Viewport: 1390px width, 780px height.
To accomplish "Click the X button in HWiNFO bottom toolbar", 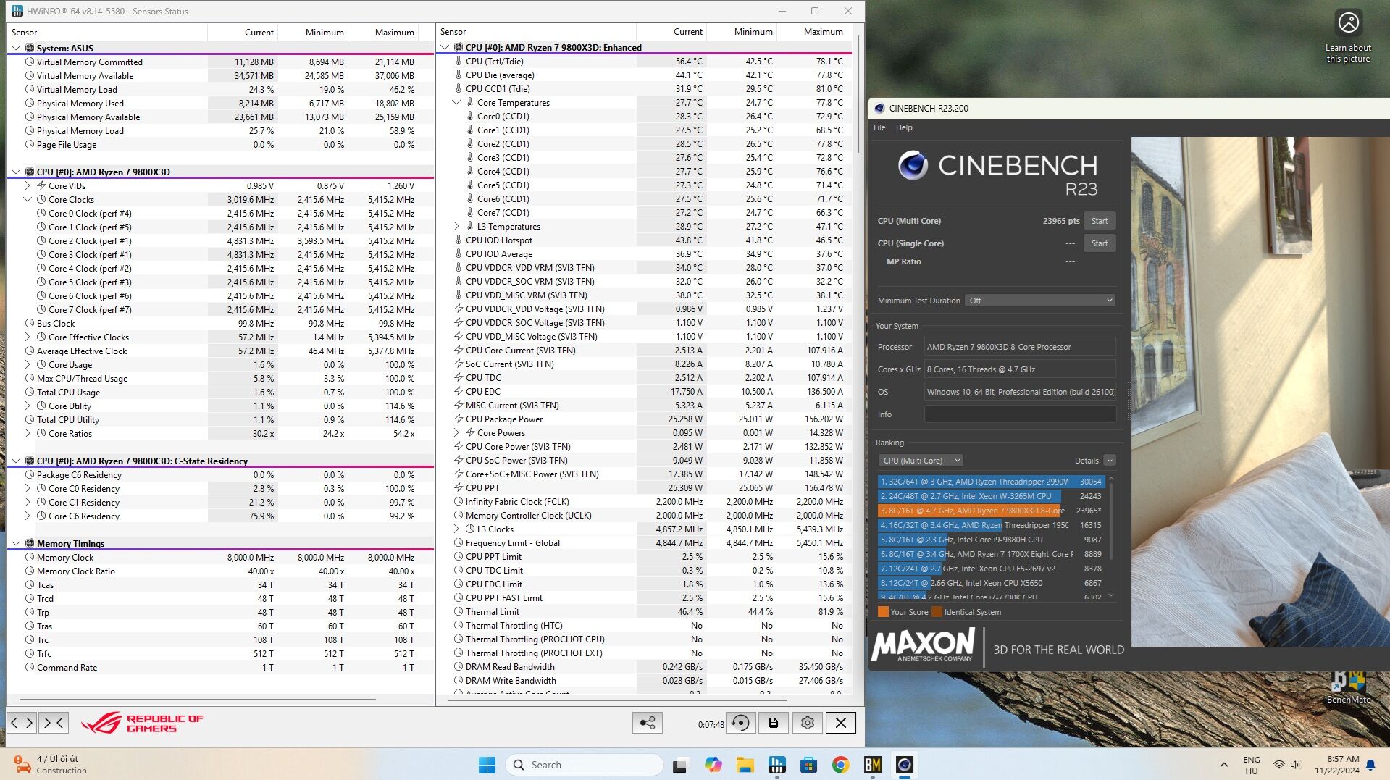I will tap(841, 723).
